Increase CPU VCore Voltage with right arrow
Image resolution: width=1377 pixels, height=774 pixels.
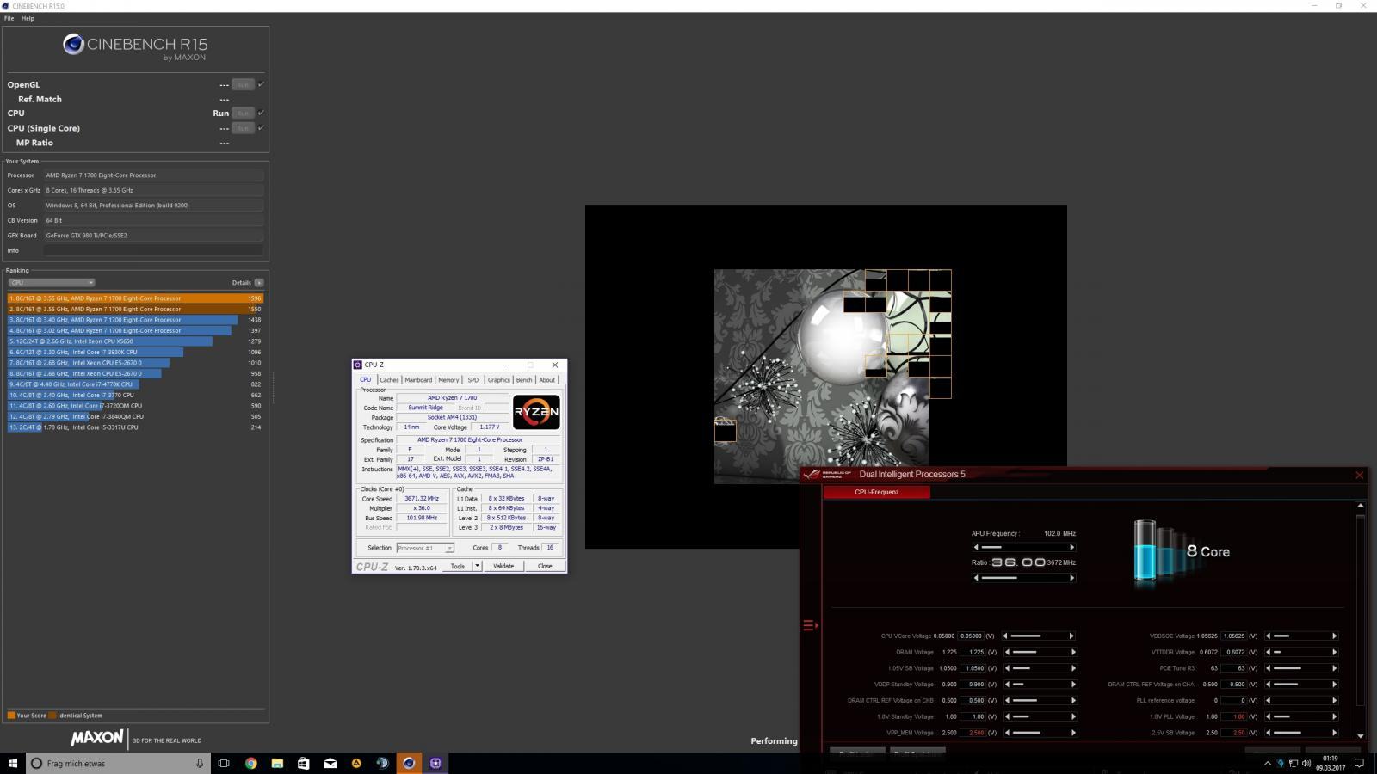coord(1071,636)
